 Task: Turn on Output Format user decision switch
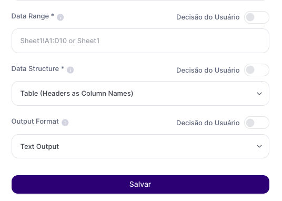[x=257, y=123]
